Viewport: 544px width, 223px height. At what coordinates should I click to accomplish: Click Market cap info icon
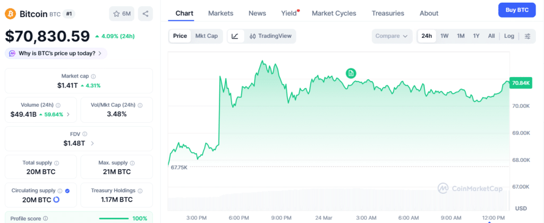pyautogui.click(x=93, y=76)
